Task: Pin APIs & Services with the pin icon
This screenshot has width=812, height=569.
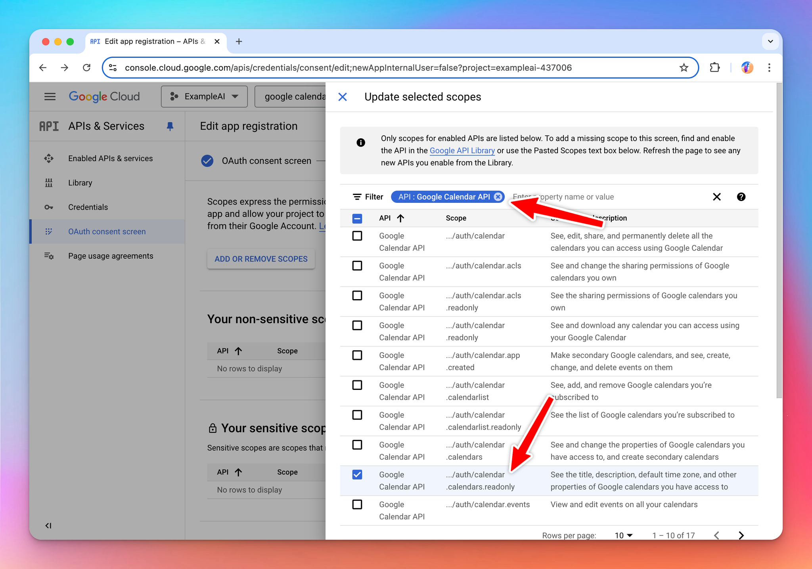Action: pyautogui.click(x=170, y=126)
